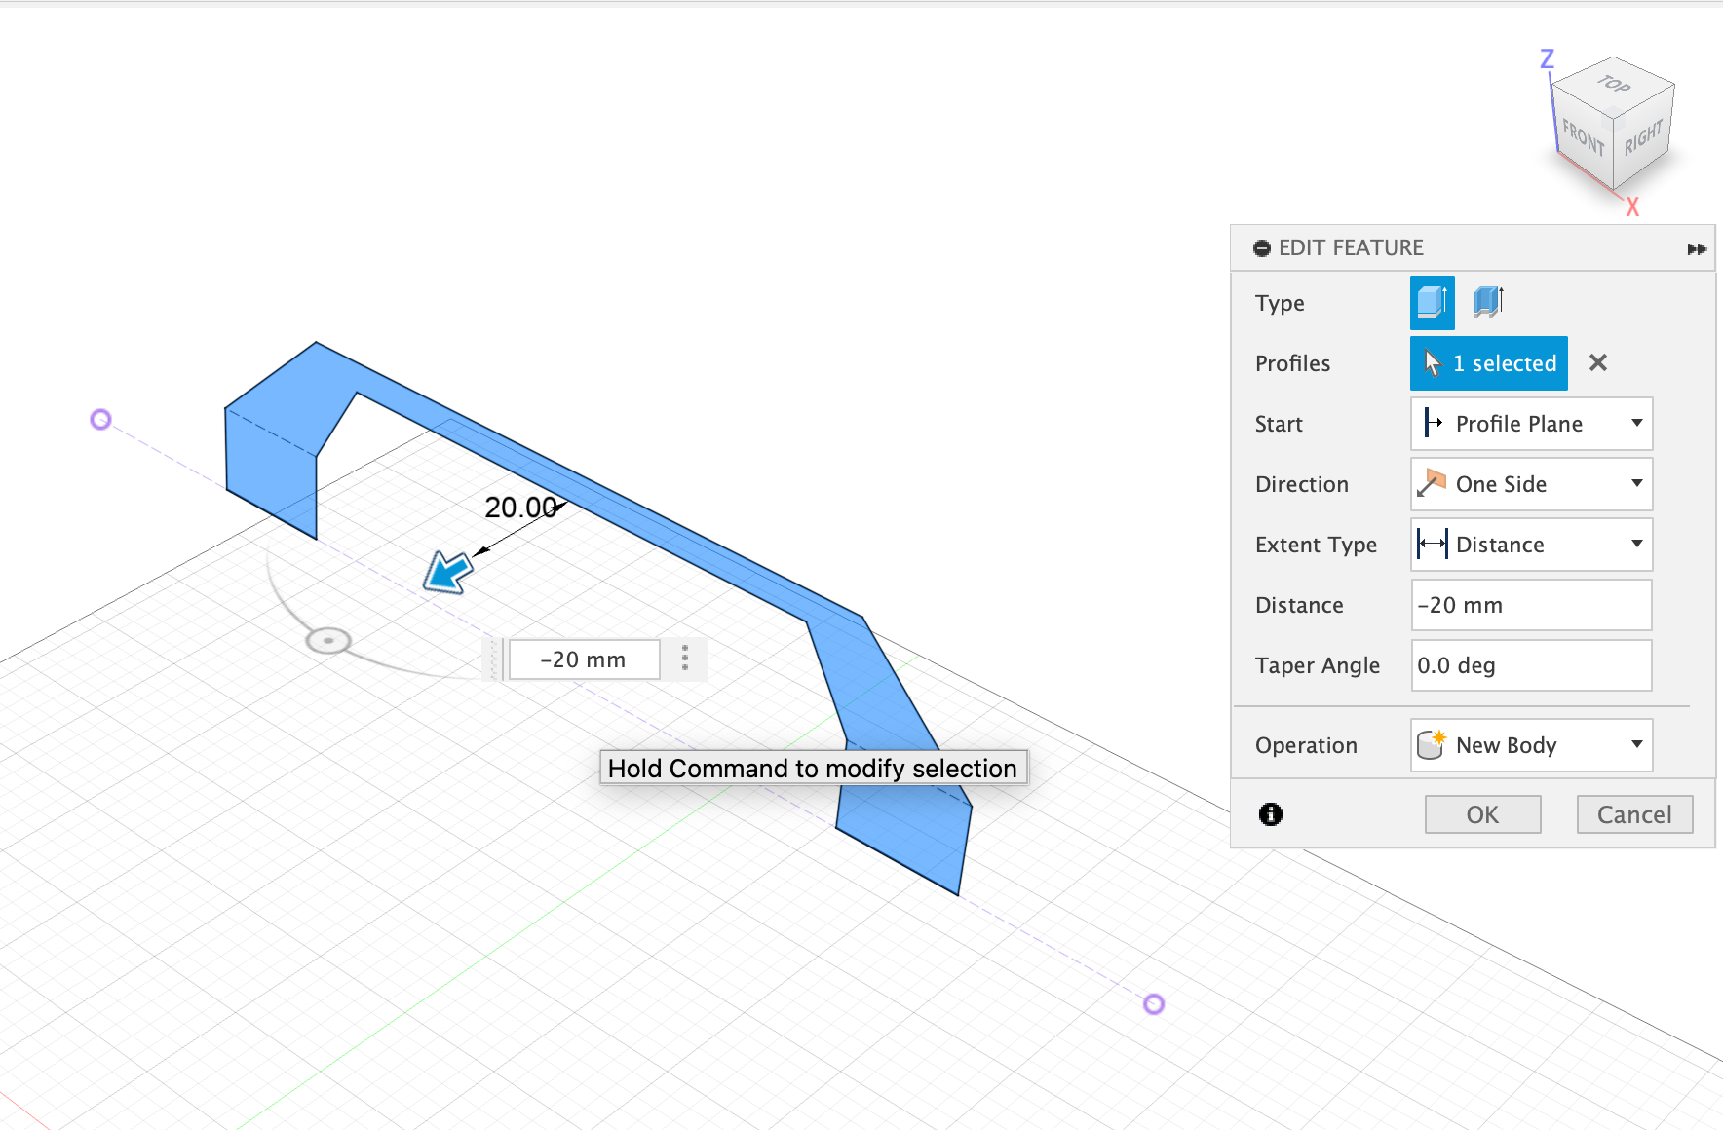Click the info icon in the dialog

pyautogui.click(x=1271, y=814)
